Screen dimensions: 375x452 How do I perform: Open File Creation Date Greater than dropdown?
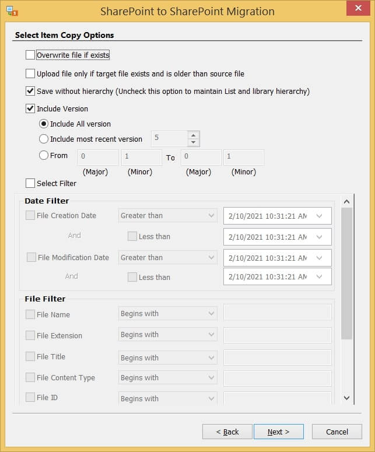tap(168, 216)
